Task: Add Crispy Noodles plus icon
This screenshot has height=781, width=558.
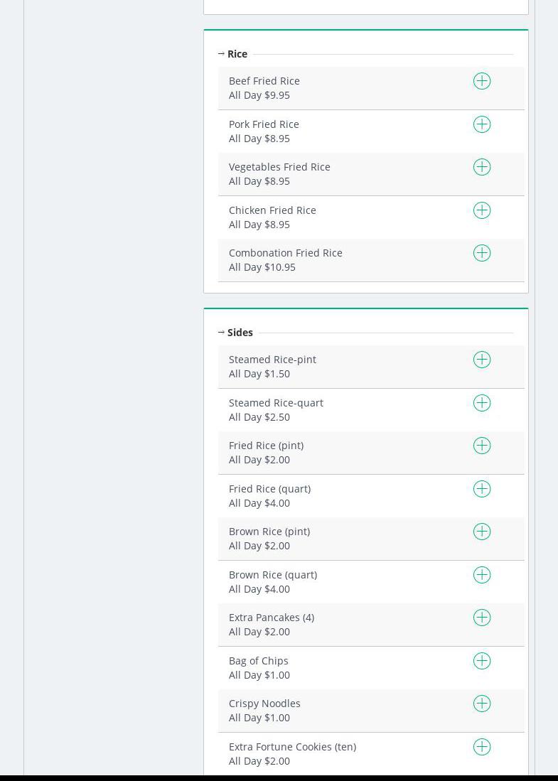Action: click(482, 704)
